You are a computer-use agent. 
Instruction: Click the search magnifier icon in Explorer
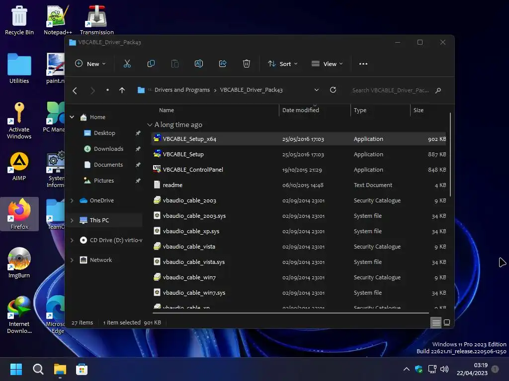(438, 90)
